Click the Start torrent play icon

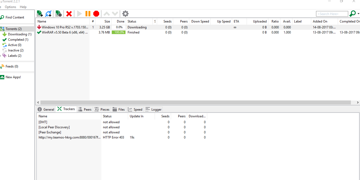point(79,14)
